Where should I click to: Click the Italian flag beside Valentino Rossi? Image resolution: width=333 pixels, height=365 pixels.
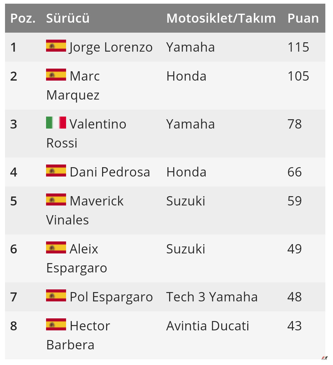[x=56, y=123]
